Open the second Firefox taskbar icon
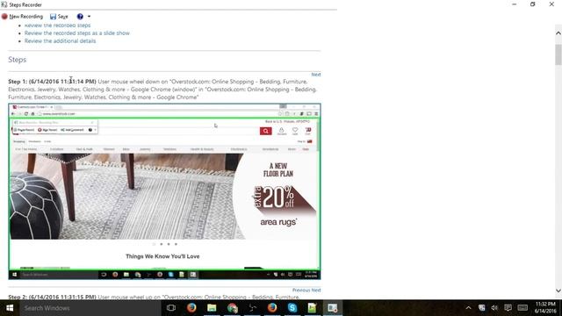The width and height of the screenshot is (562, 316). 272,308
